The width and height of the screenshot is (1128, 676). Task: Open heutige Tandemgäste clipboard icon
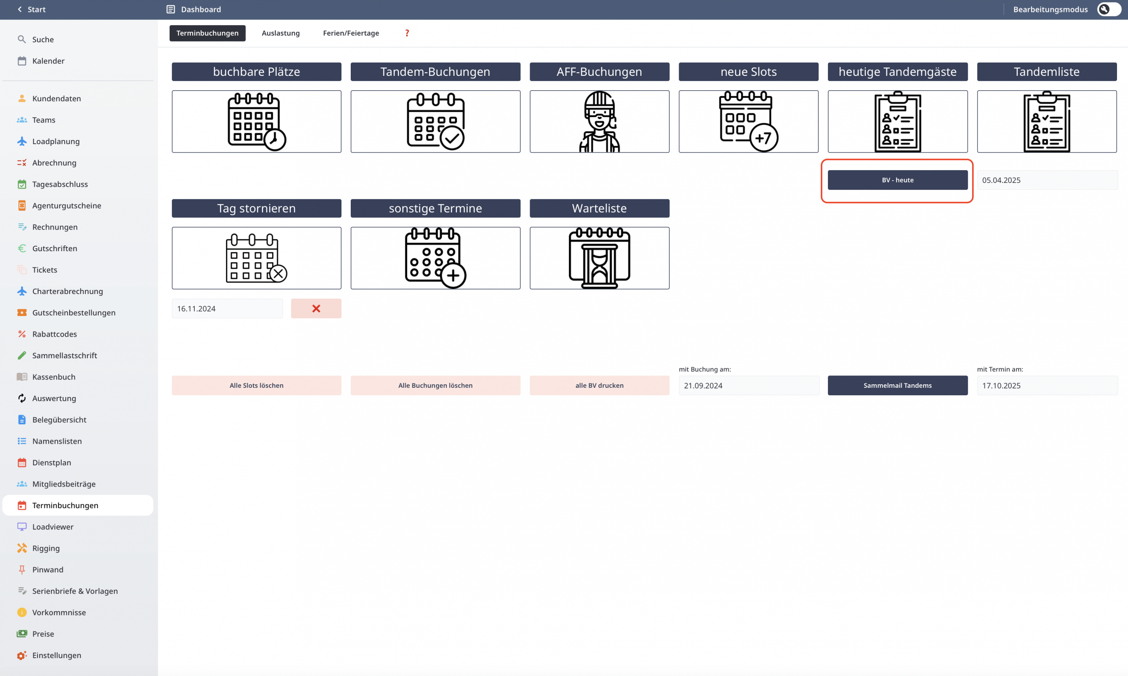point(897,121)
